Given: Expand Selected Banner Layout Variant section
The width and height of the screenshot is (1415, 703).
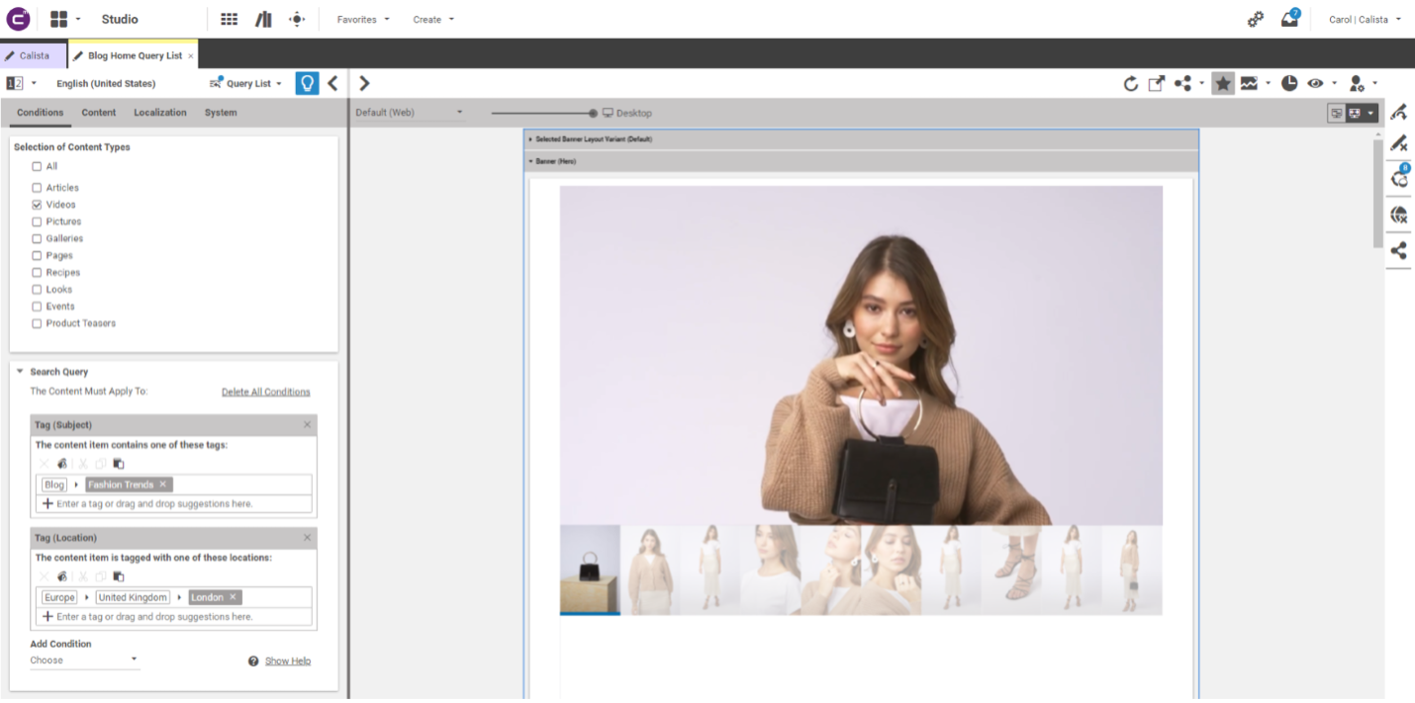Looking at the screenshot, I should click(x=531, y=139).
